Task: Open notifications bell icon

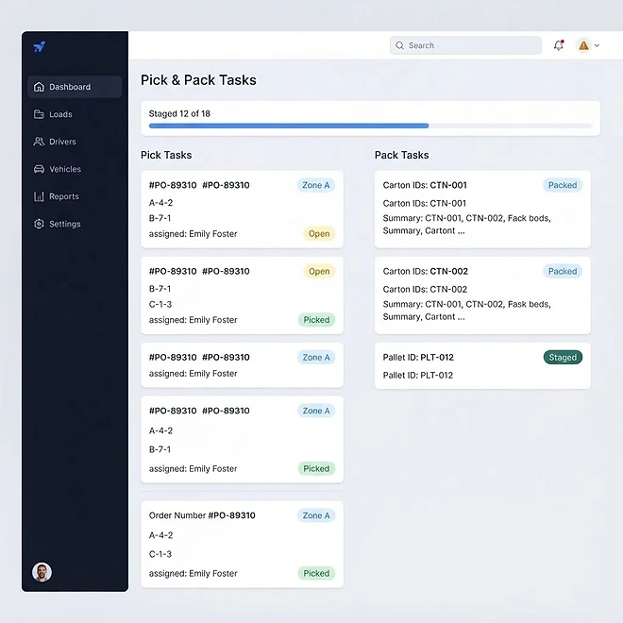Action: (559, 45)
